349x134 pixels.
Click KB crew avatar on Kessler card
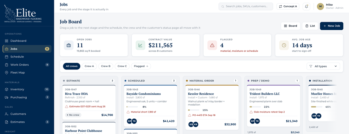(x=195, y=125)
